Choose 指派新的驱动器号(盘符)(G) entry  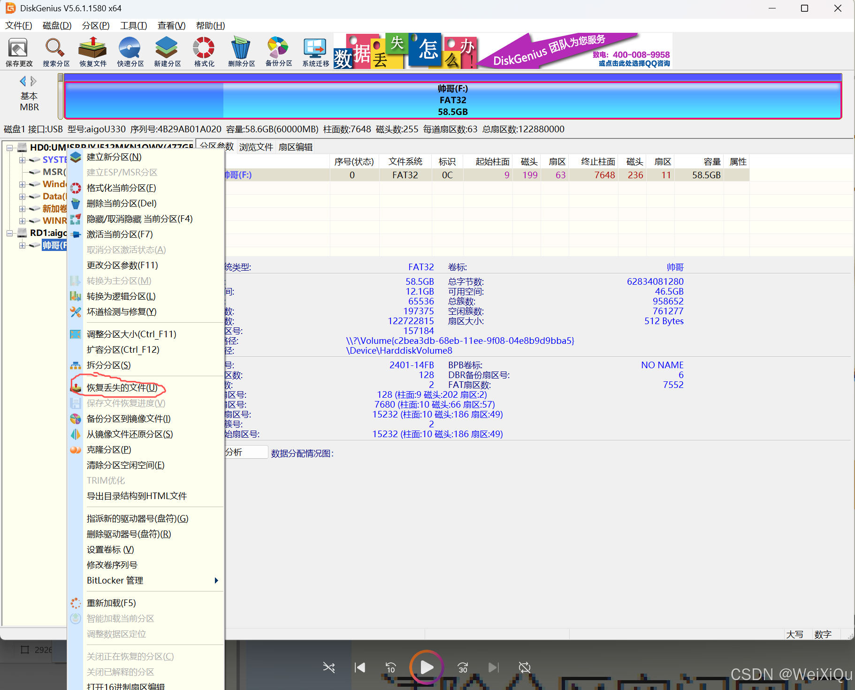[146, 518]
